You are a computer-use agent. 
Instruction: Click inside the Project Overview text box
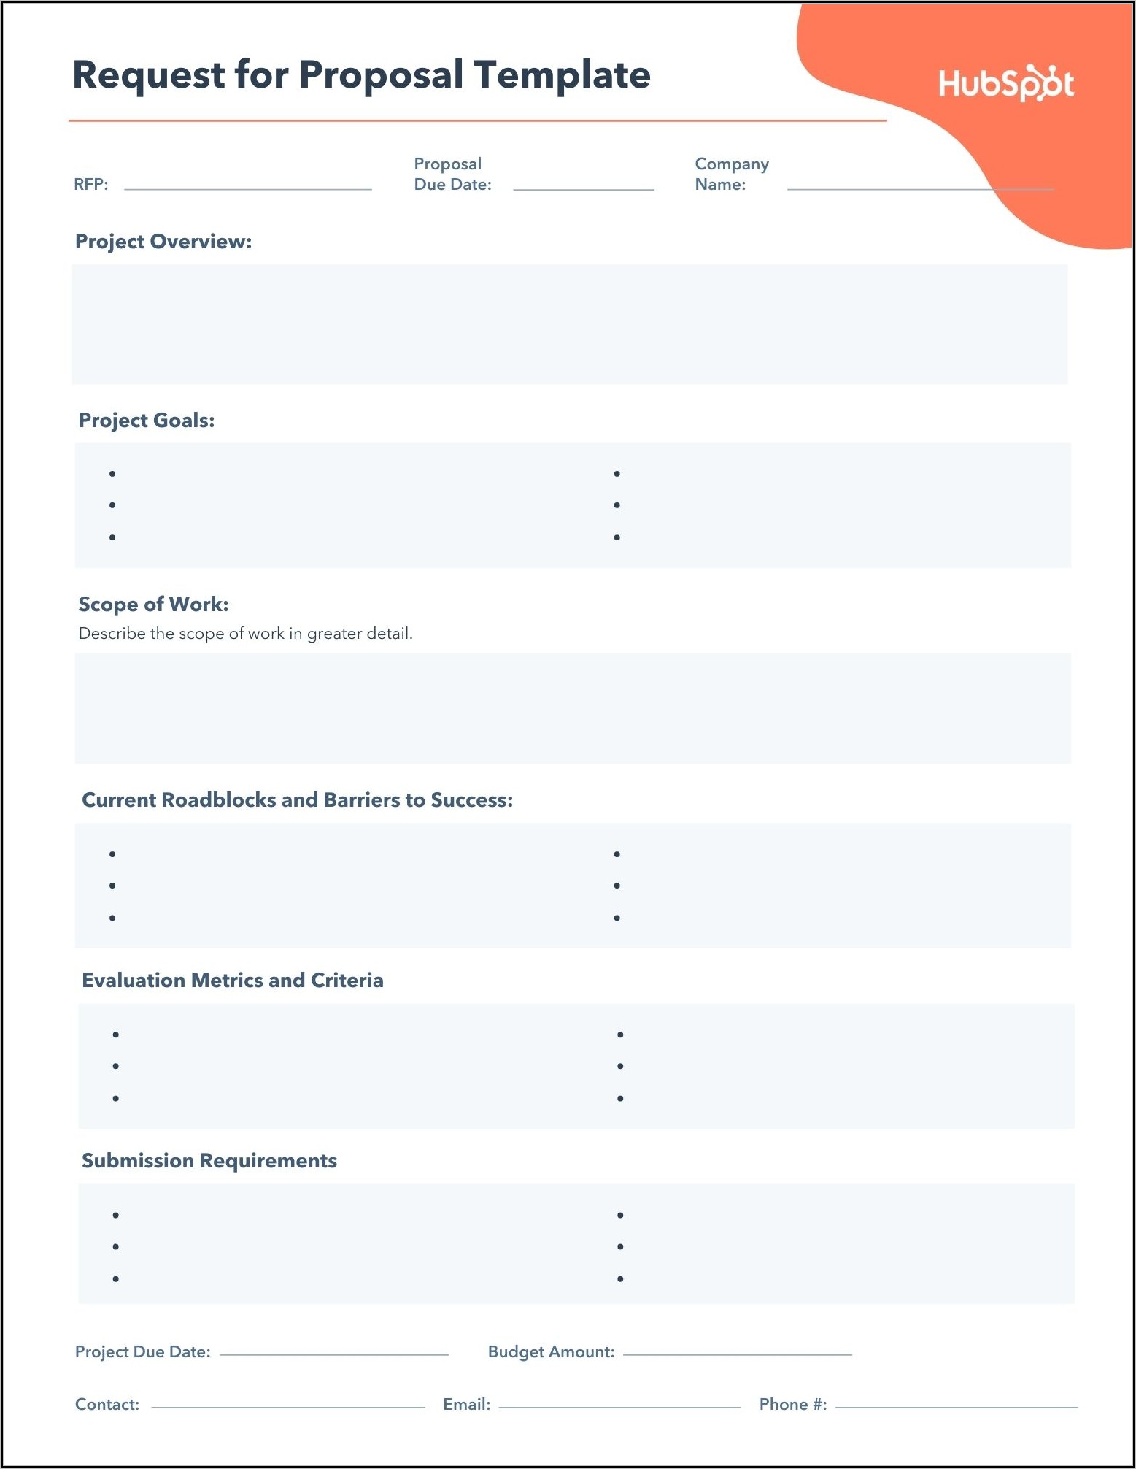click(569, 324)
